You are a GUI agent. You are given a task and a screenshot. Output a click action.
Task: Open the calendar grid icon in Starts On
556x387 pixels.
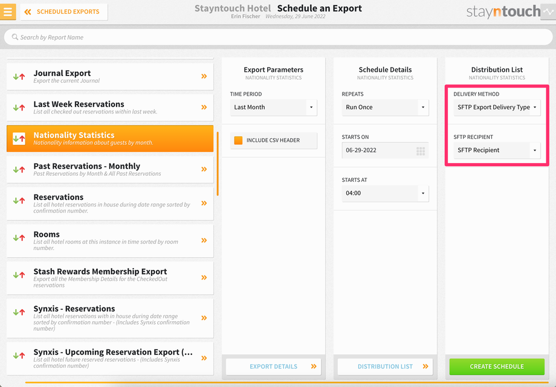[x=421, y=152]
